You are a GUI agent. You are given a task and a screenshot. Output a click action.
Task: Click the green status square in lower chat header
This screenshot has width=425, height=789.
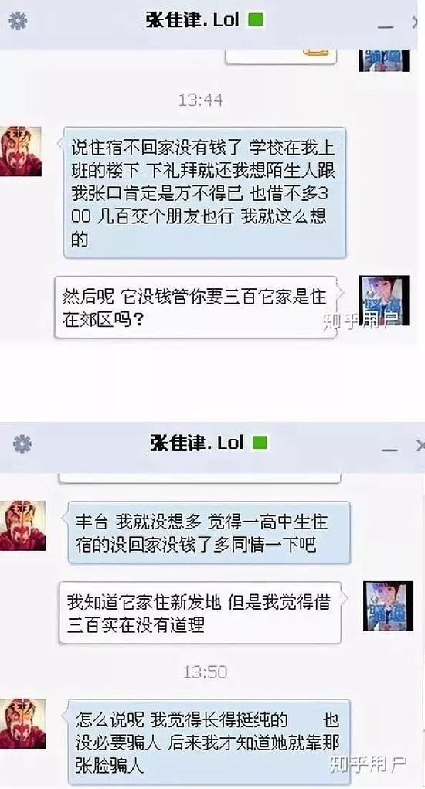tap(260, 443)
